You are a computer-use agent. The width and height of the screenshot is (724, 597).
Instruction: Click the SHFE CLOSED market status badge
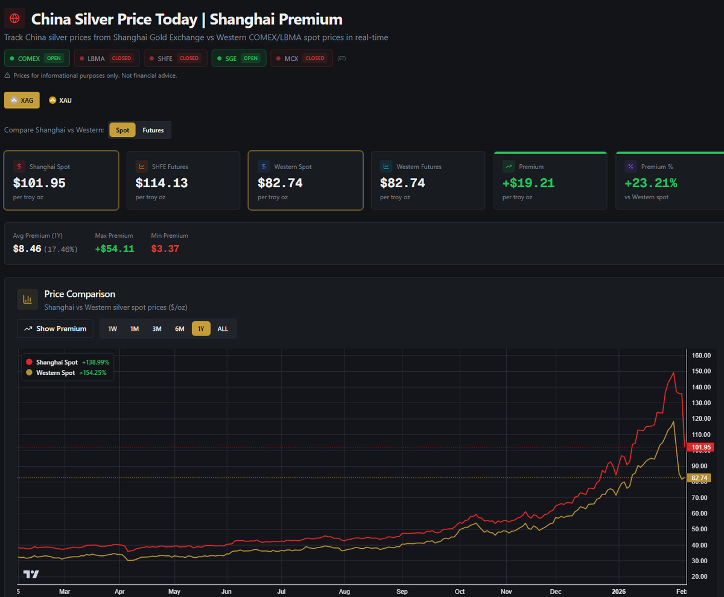[x=176, y=59]
